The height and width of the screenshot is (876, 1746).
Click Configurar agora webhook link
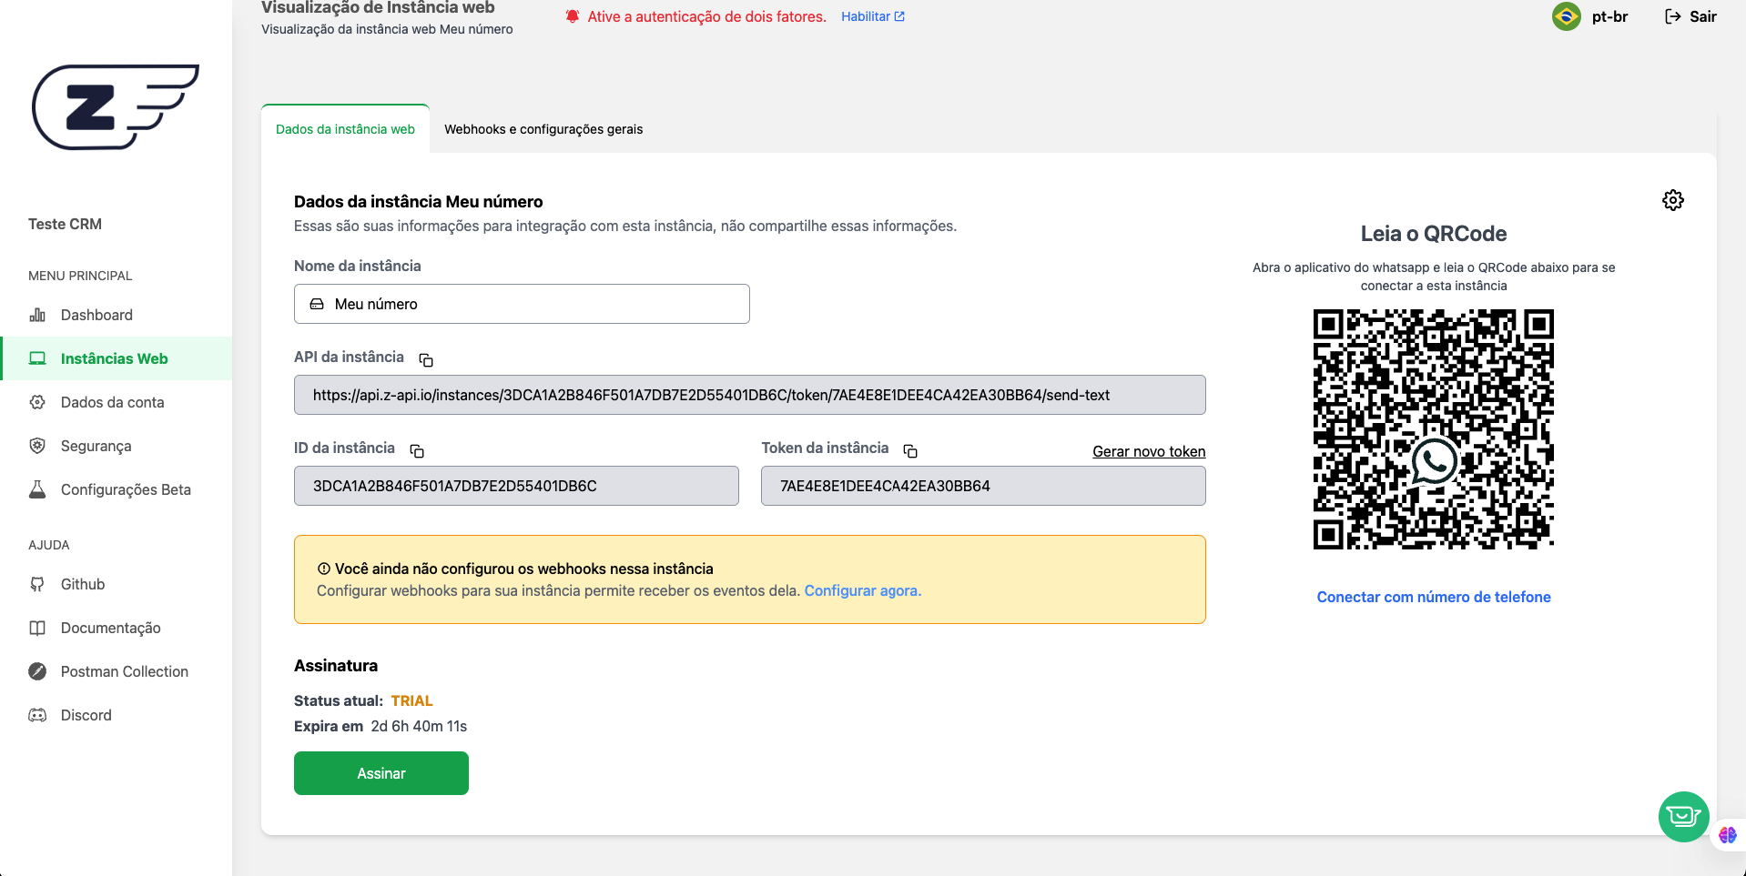coord(863,590)
